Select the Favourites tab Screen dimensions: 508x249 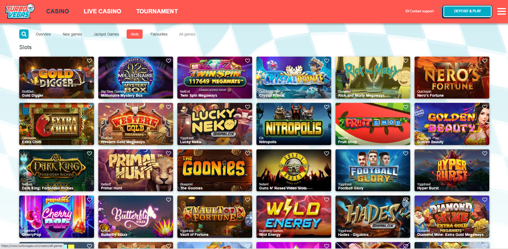(159, 34)
